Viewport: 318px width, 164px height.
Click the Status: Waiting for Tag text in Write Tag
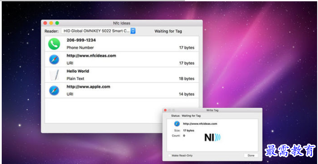pos(186,116)
